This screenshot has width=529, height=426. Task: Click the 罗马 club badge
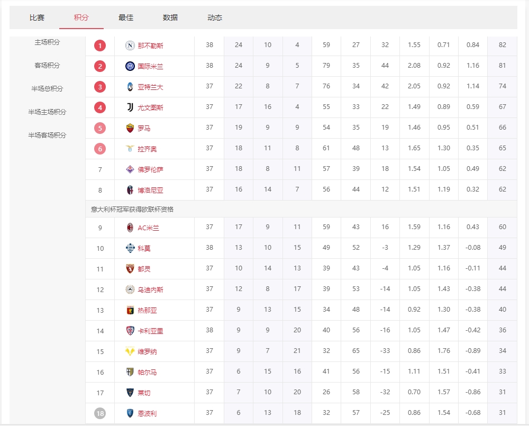coord(129,128)
